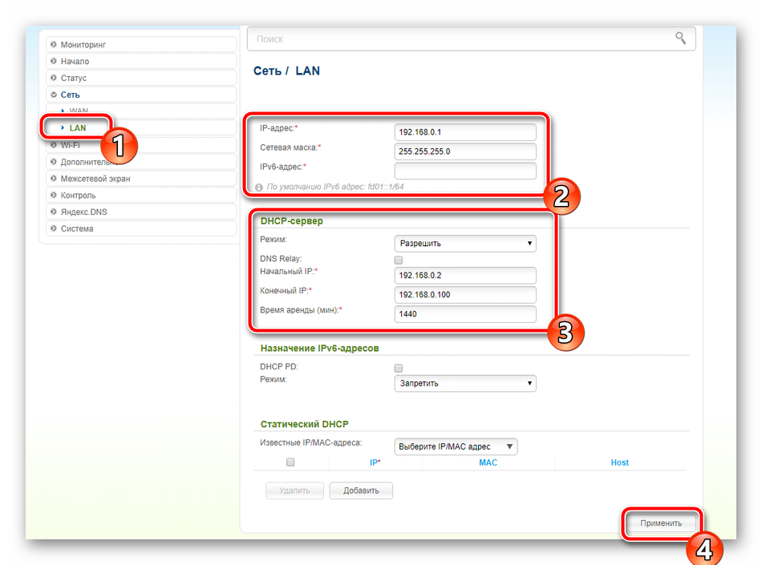Click the DHCP-сервер section heading

pyautogui.click(x=292, y=221)
